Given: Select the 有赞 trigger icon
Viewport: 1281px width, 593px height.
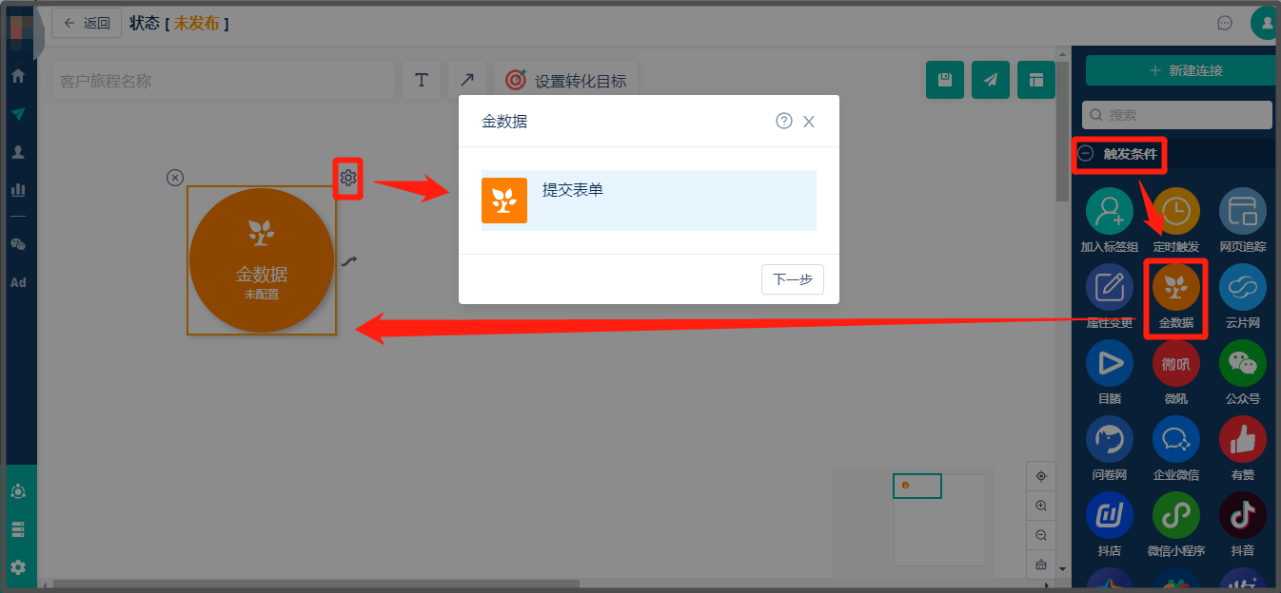Looking at the screenshot, I should tap(1243, 439).
